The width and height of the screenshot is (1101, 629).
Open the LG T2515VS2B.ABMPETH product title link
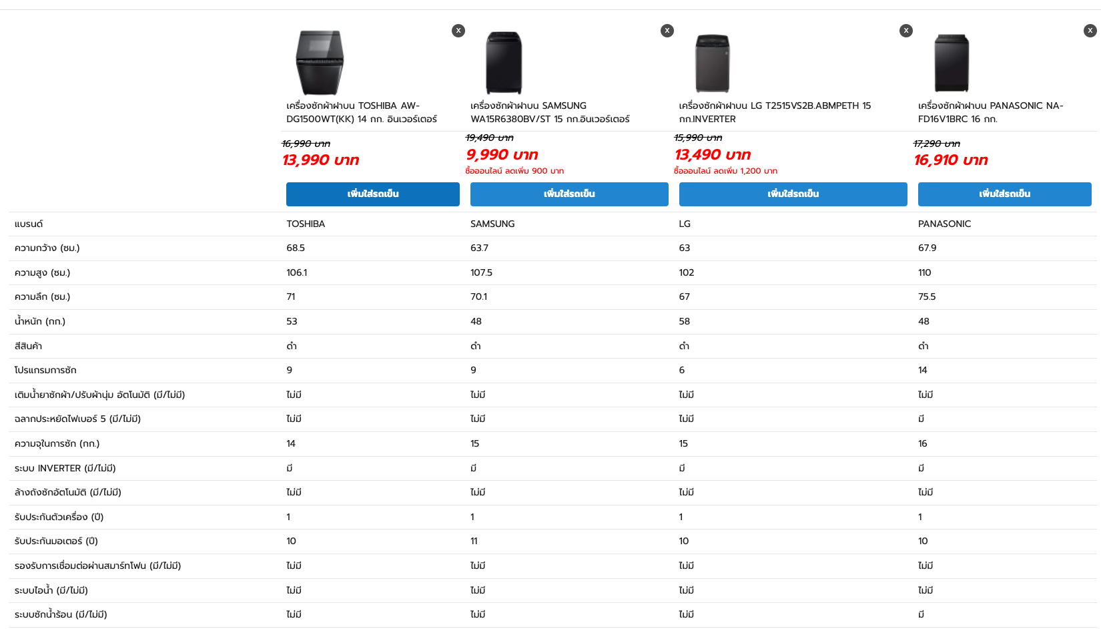[775, 112]
